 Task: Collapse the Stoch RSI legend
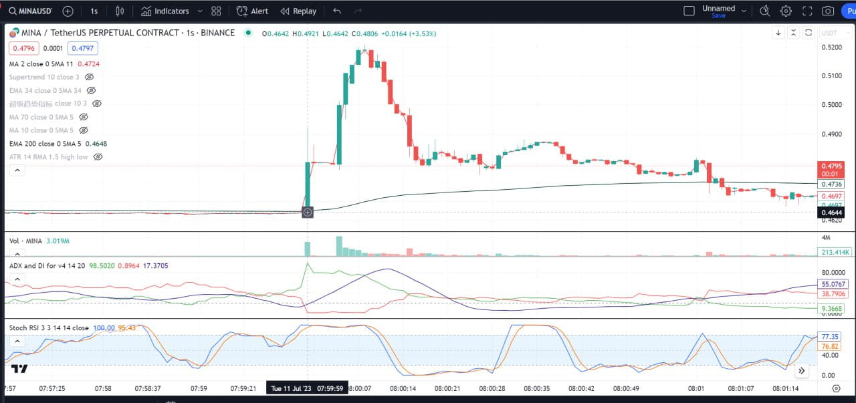coord(17,342)
